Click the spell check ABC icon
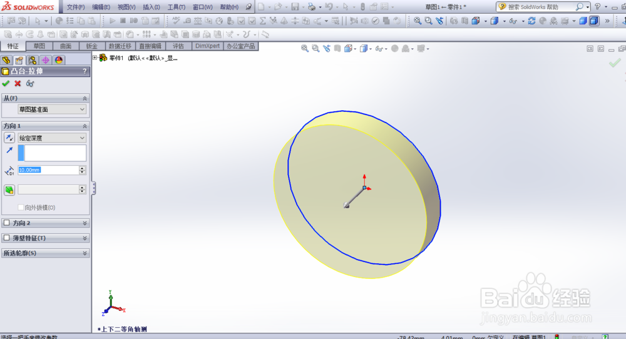The width and height of the screenshot is (626, 339). click(176, 21)
